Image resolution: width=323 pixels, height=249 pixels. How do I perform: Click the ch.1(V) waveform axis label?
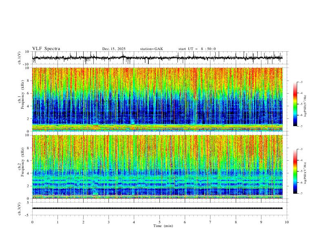pos(20,58)
